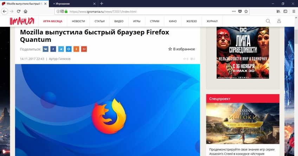Open Продемонстрируйте свое знание игр link
This screenshot has height=156, width=298.
[x=242, y=152]
